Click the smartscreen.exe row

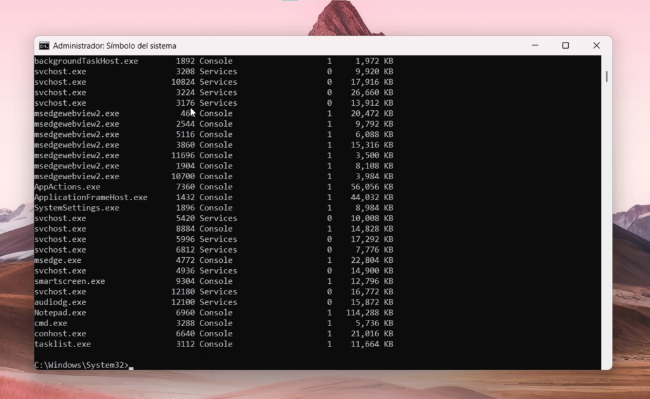(x=70, y=281)
